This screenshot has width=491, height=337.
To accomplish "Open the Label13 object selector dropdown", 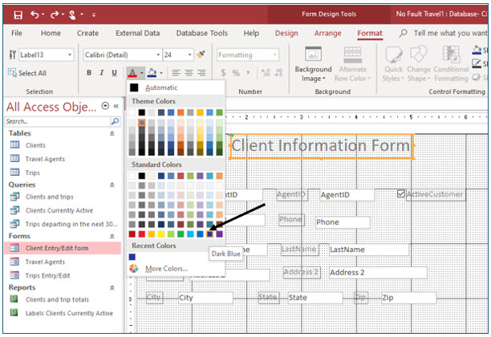I will [70, 55].
